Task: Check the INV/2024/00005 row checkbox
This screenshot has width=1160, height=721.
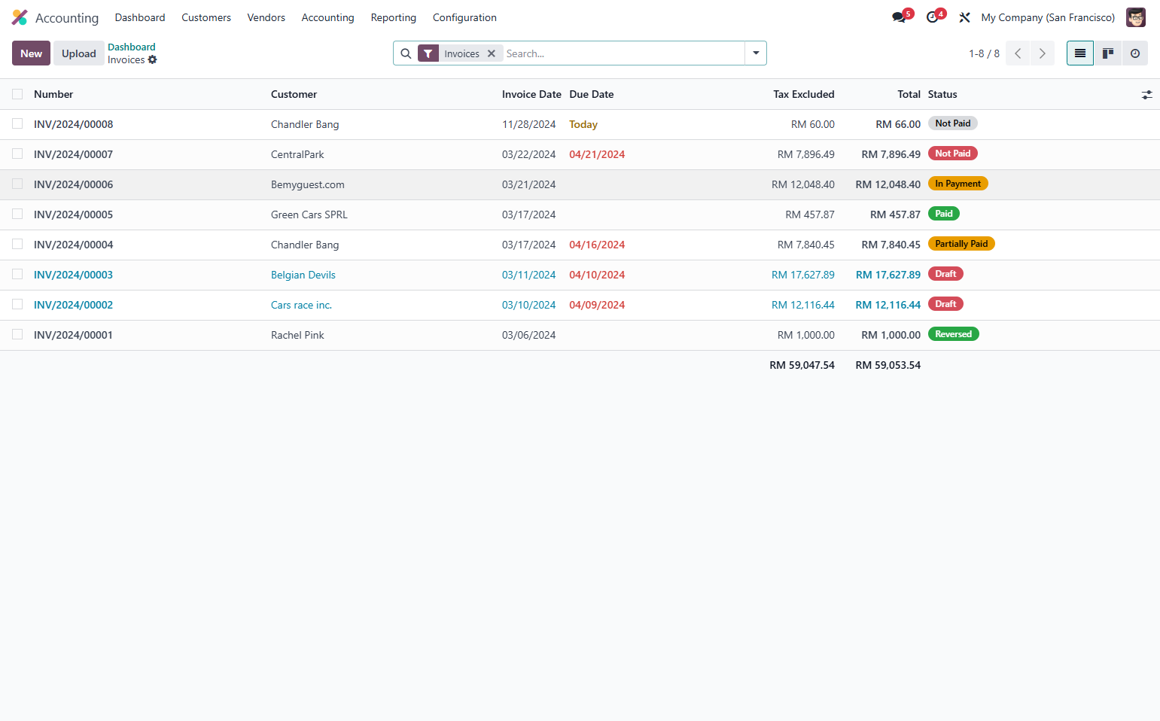Action: pyautogui.click(x=17, y=214)
